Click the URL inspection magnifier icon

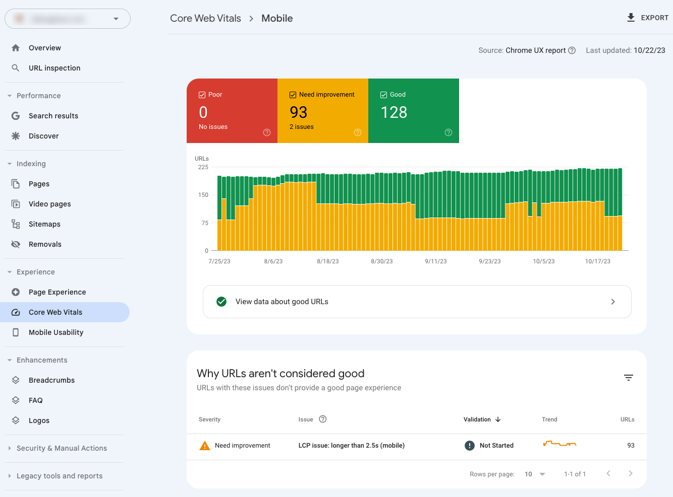(16, 68)
